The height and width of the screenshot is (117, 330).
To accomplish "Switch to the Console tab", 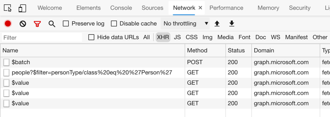I will (121, 8).
